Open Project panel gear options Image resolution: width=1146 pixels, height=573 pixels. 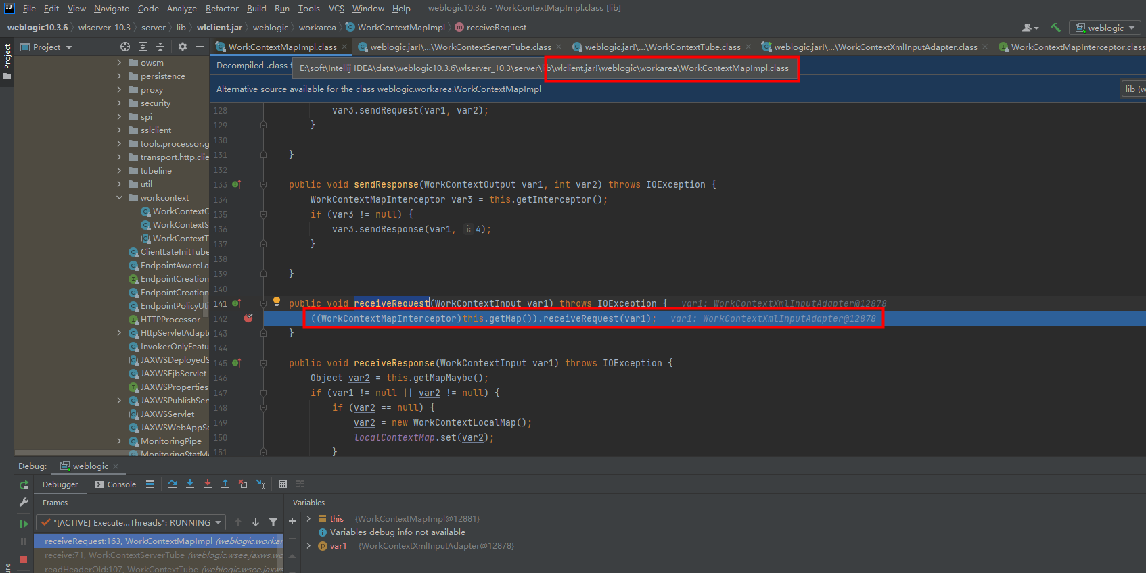click(183, 47)
